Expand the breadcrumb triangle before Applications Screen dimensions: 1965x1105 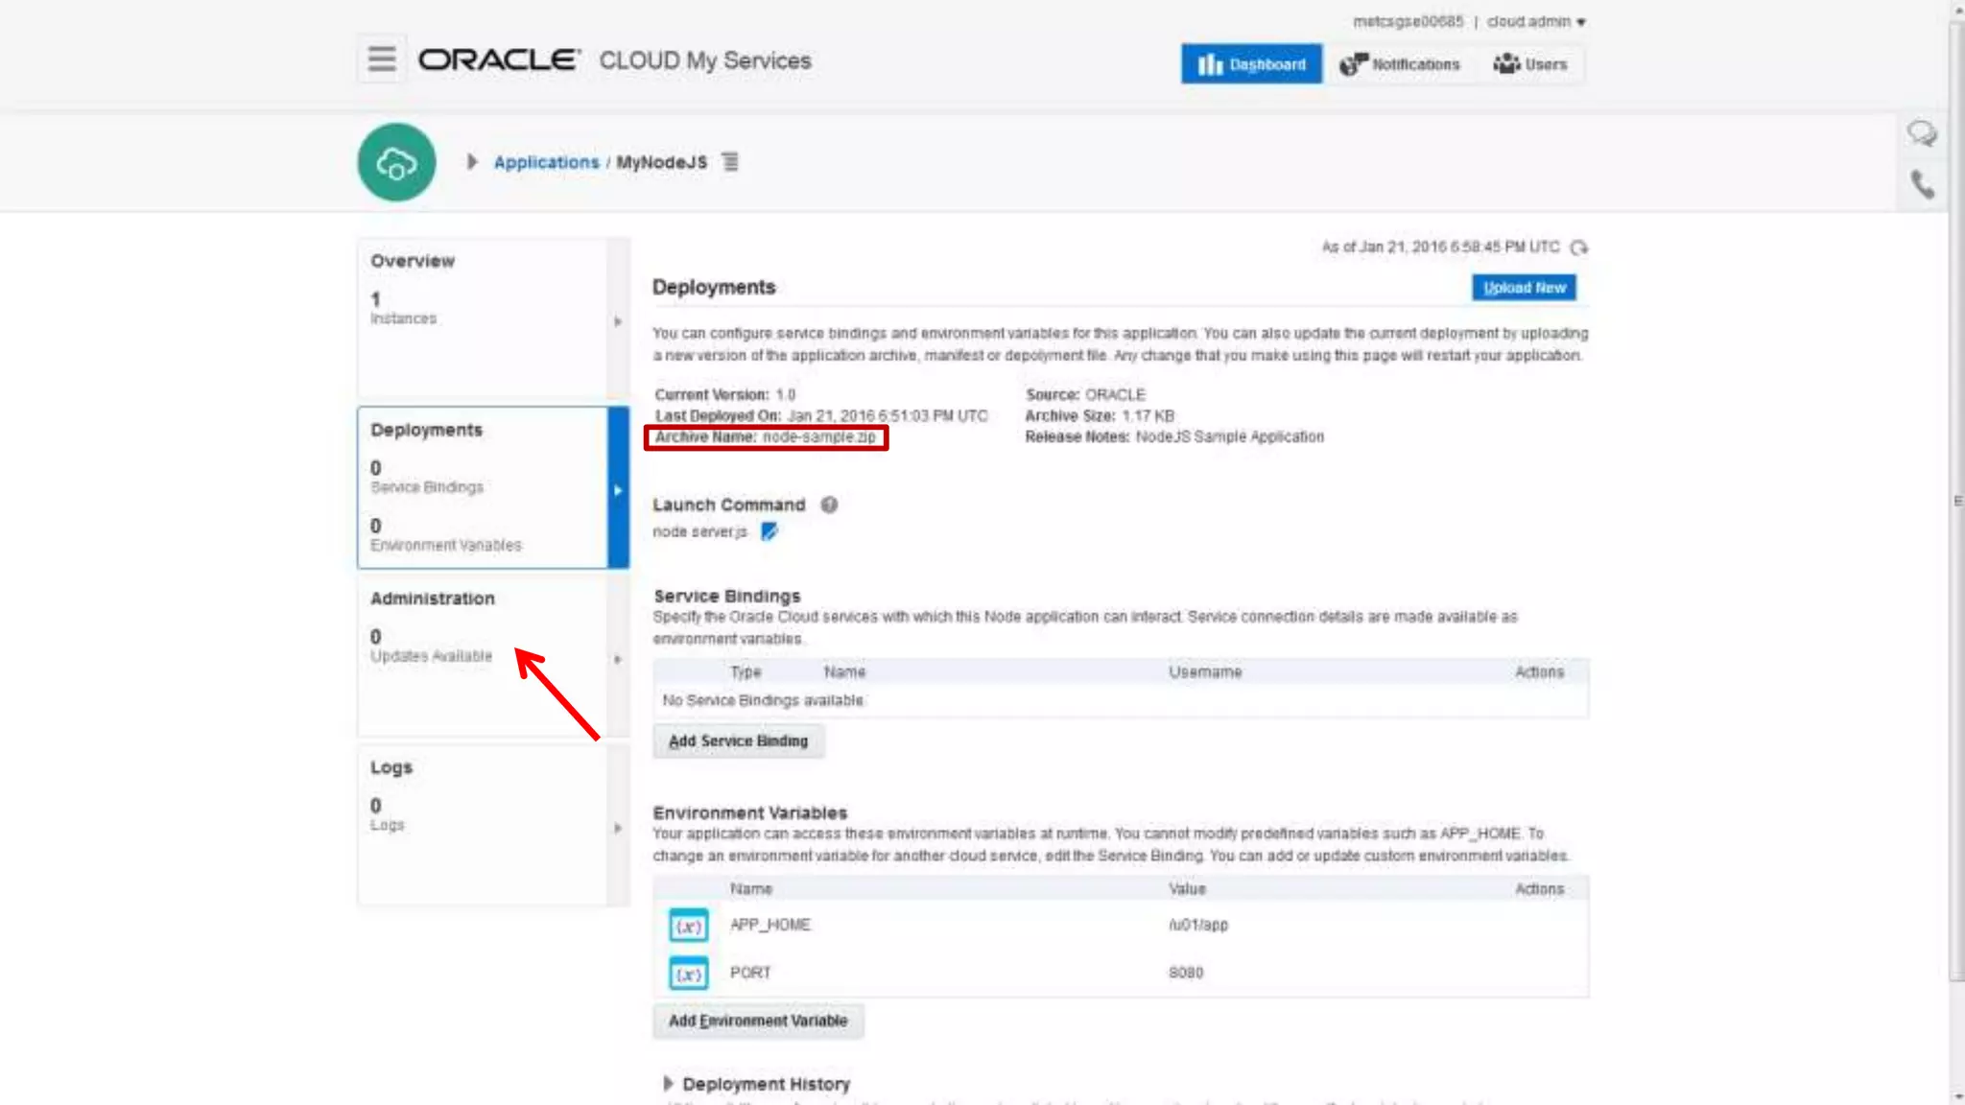click(471, 162)
